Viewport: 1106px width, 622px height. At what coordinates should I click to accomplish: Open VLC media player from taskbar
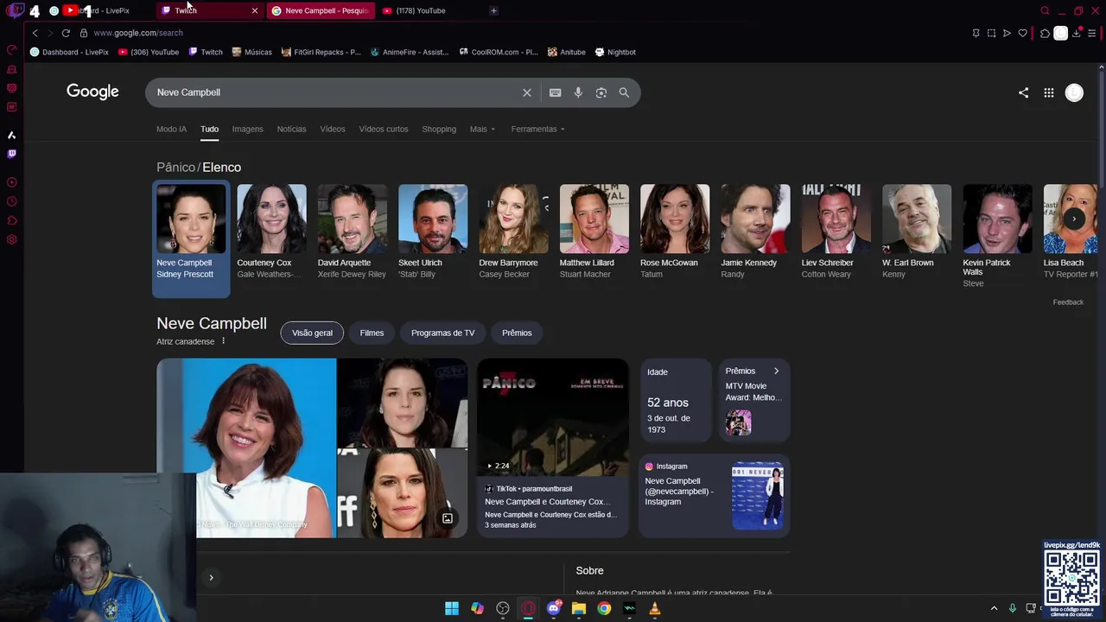pyautogui.click(x=655, y=608)
